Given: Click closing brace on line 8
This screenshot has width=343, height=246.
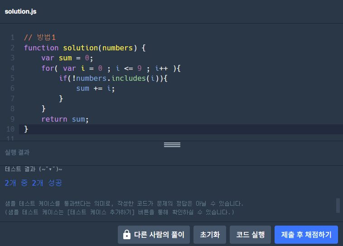Looking at the screenshot, I should (x=43, y=108).
